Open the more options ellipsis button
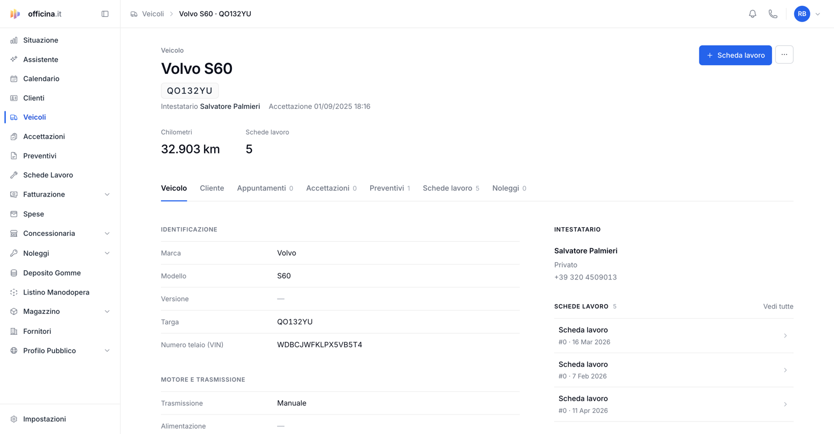Image resolution: width=834 pixels, height=434 pixels. click(784, 55)
